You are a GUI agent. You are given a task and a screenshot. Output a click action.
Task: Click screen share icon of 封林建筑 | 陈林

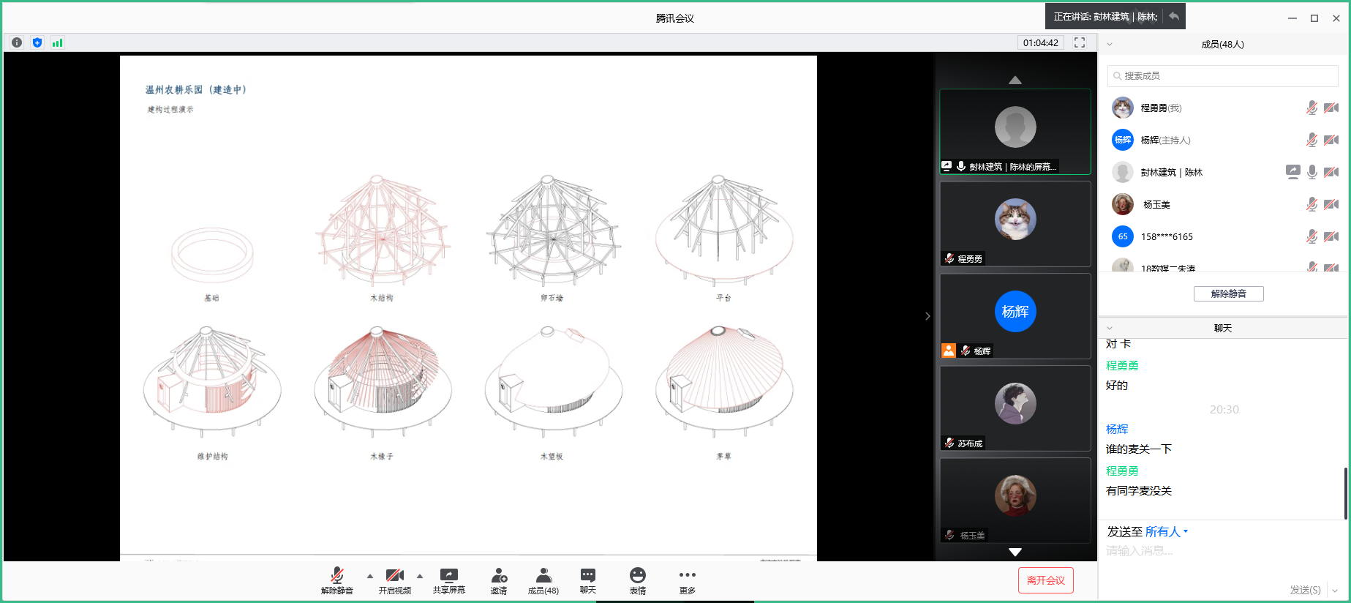point(1293,172)
